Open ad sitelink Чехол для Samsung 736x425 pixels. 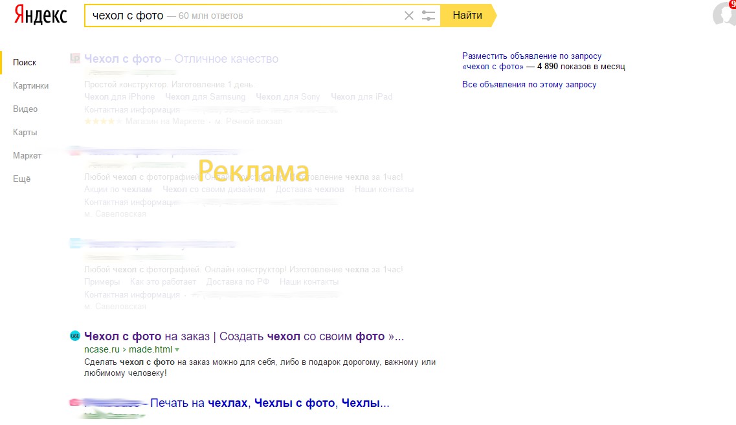(x=205, y=96)
